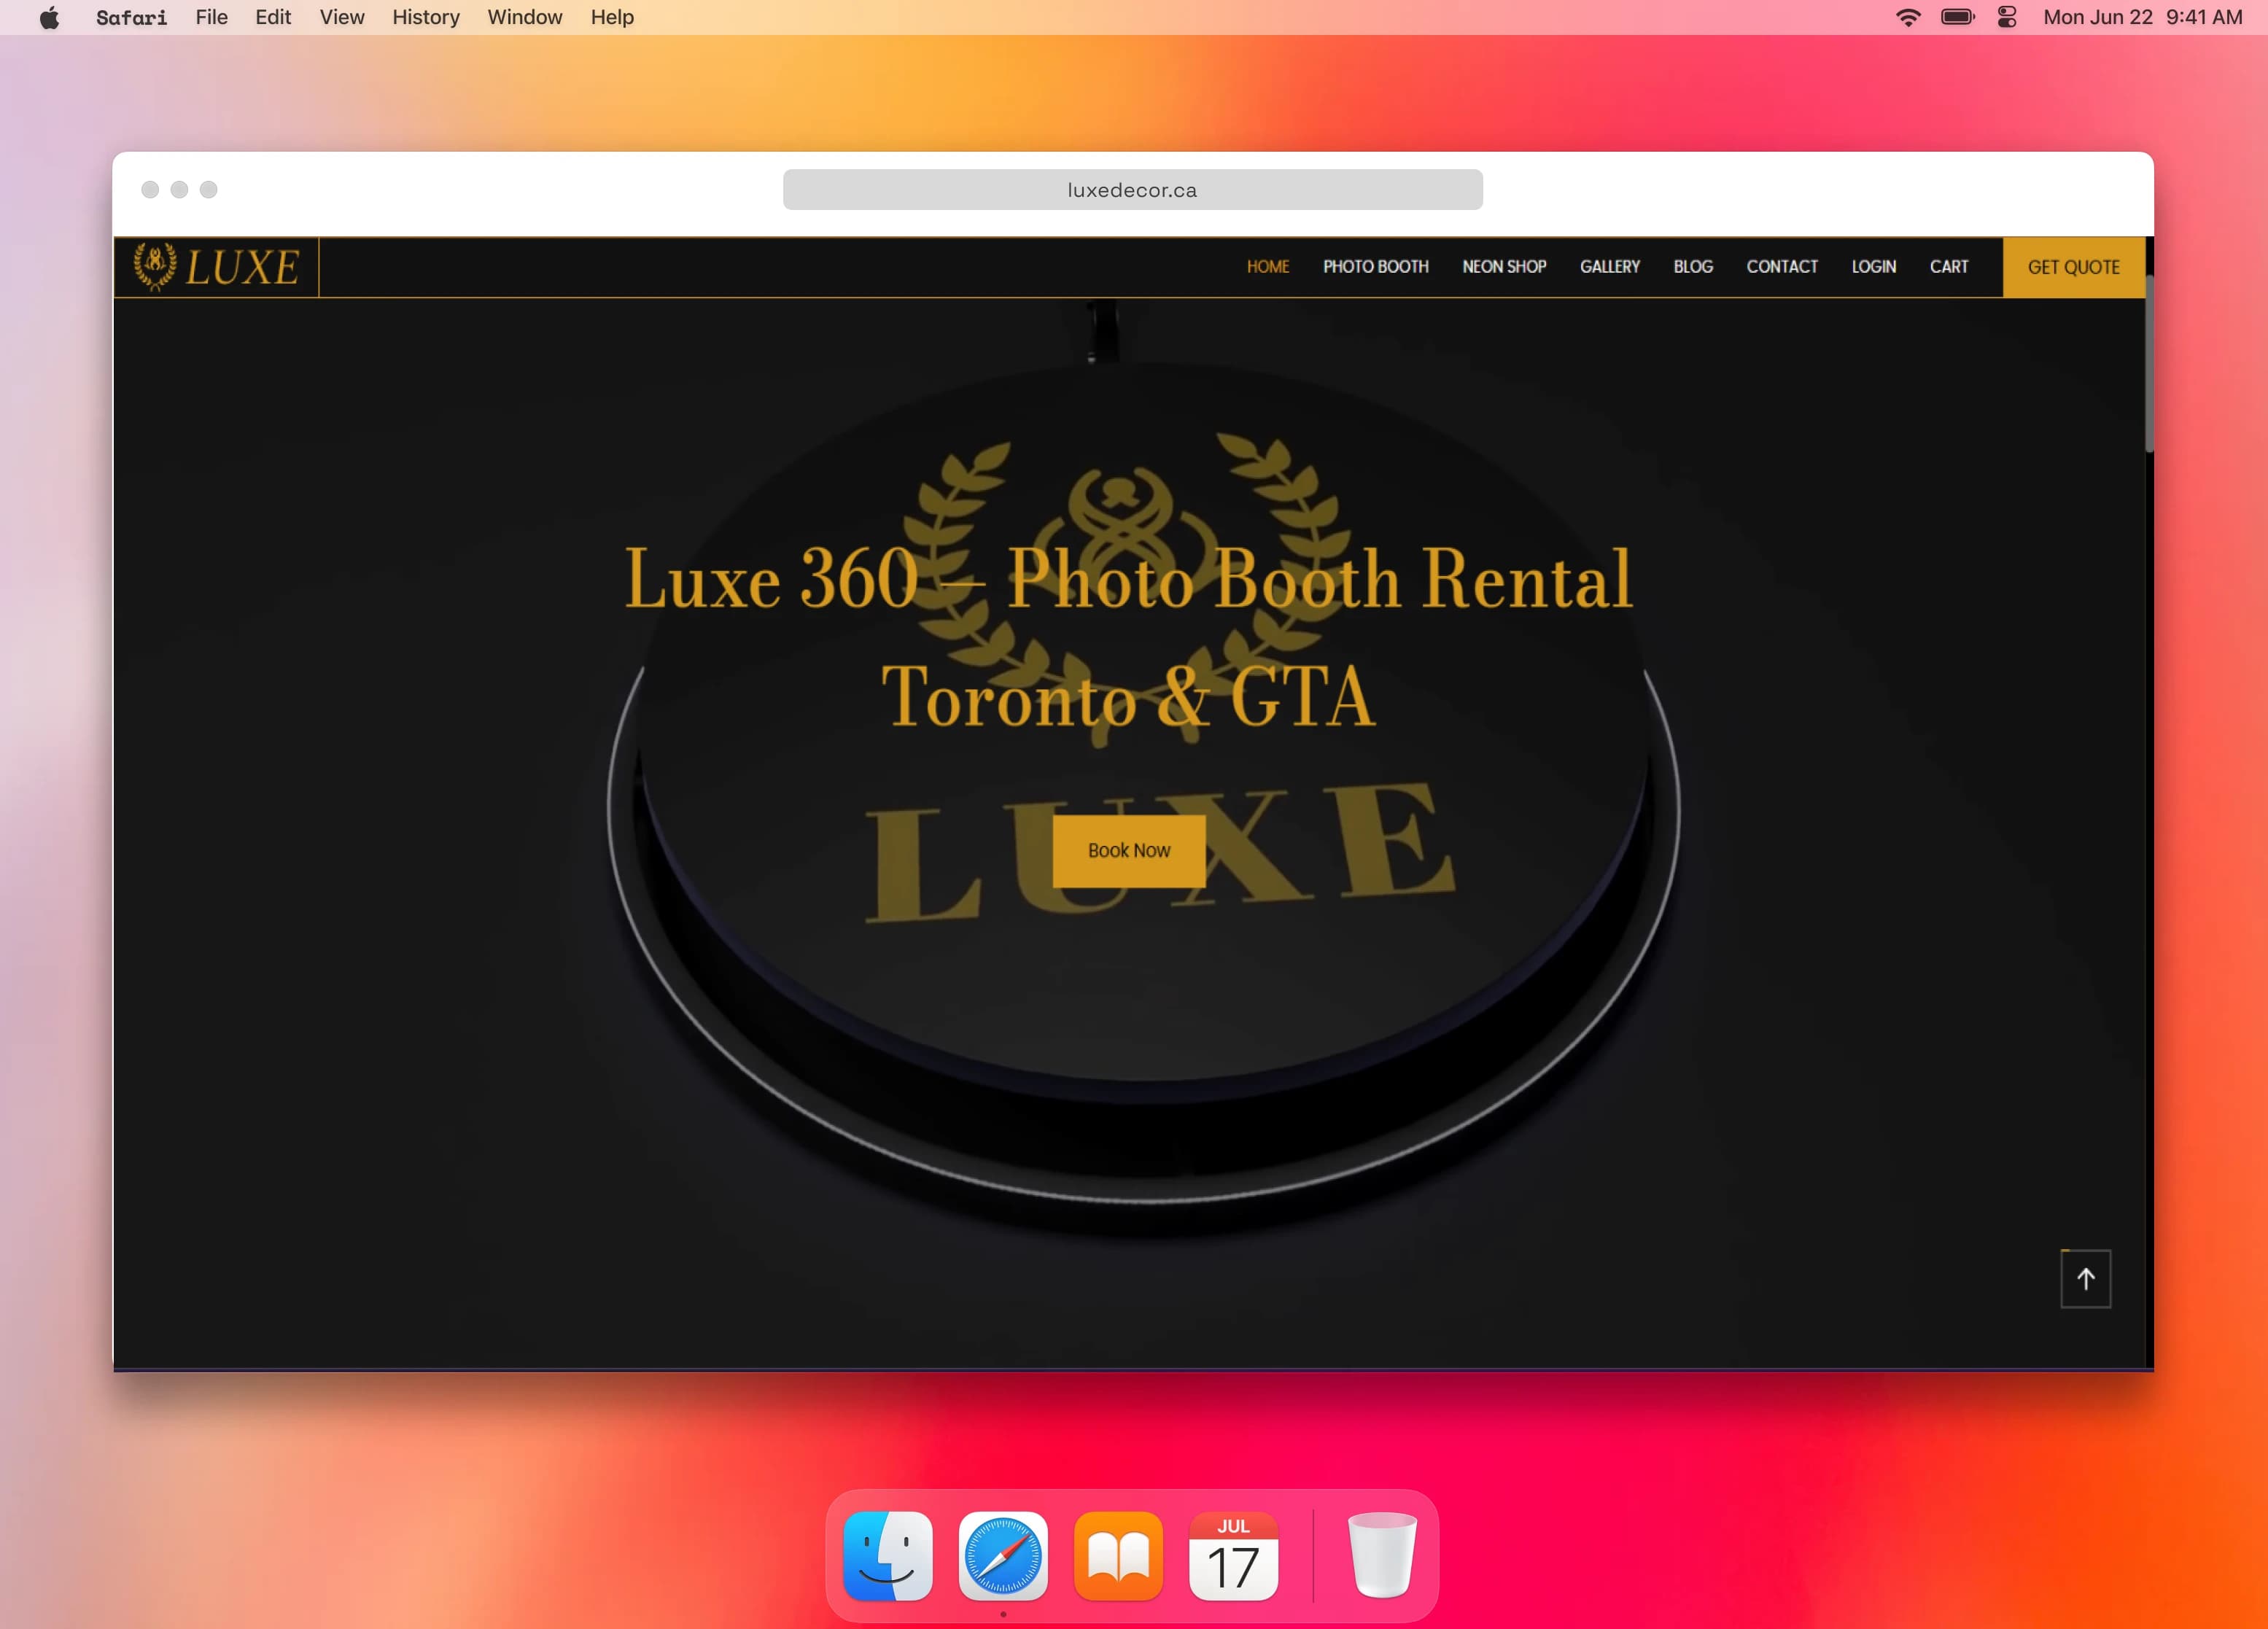This screenshot has height=1629, width=2268.
Task: Check Wi-Fi status in the menu bar
Action: [1906, 17]
